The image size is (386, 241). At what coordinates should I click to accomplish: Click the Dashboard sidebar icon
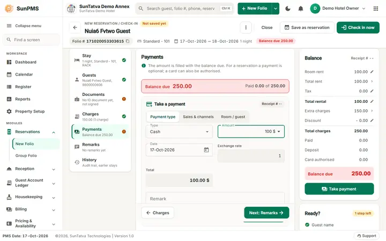click(x=9, y=62)
